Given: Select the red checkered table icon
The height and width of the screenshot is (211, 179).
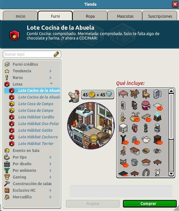Looking at the screenshot, I should [123, 94].
